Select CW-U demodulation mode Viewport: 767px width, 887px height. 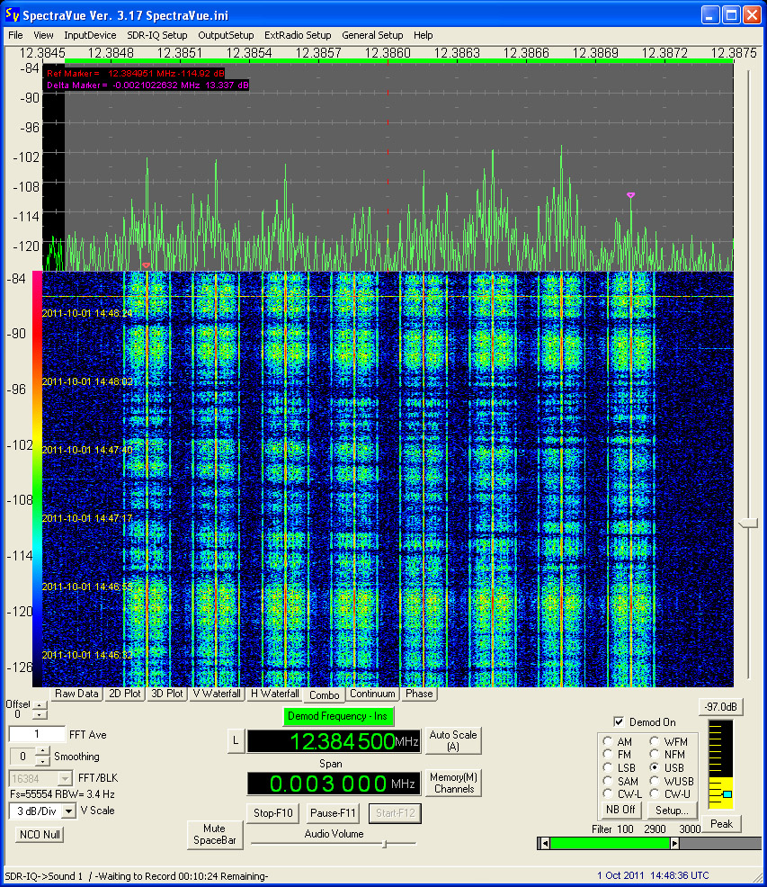pyautogui.click(x=655, y=793)
